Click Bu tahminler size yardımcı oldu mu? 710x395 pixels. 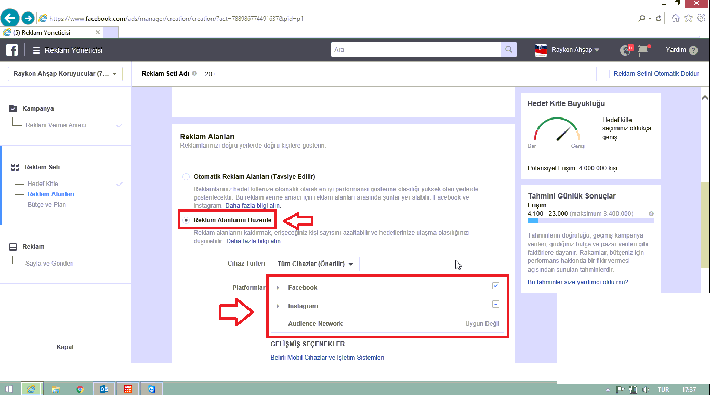[578, 282]
